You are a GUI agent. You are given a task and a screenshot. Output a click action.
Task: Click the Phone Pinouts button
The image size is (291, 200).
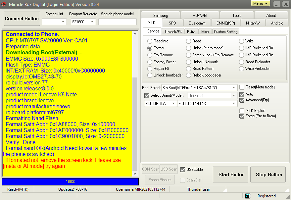coord(160,179)
